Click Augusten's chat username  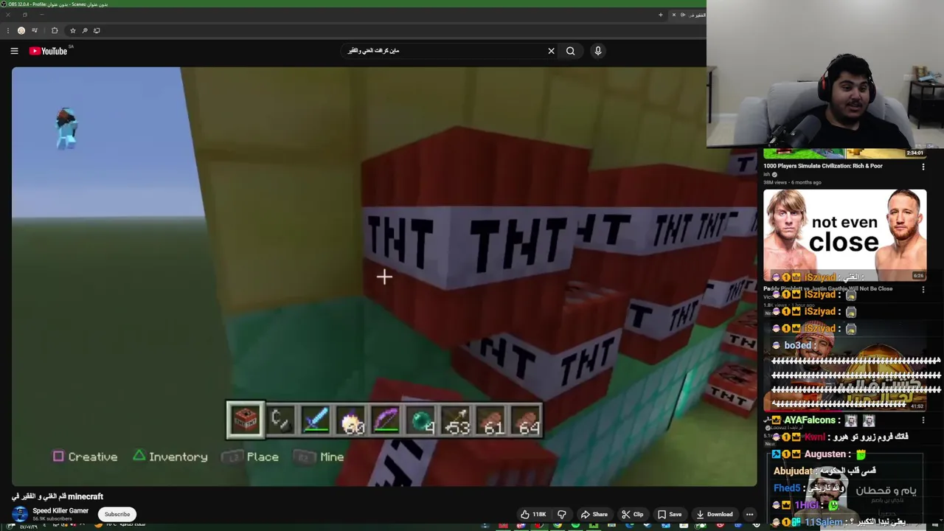coord(825,454)
